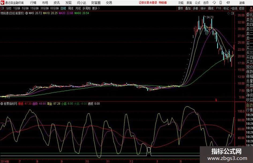Click the 返回 back button
Image resolution: width=253 pixels, height=163 pixels.
pos(242,8)
